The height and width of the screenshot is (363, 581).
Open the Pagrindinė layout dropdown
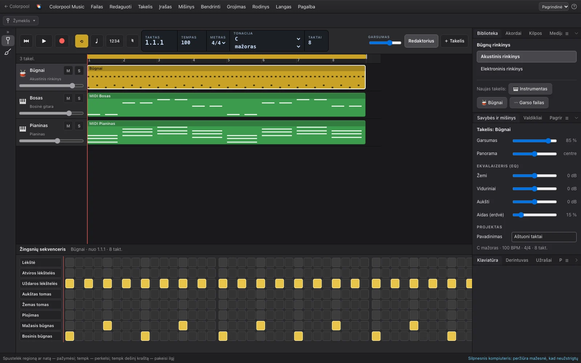point(554,7)
